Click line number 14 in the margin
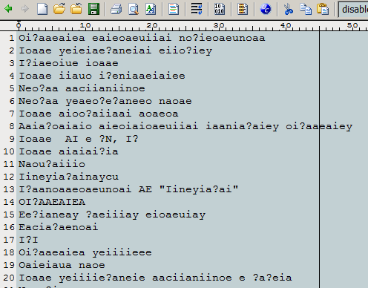 9,202
